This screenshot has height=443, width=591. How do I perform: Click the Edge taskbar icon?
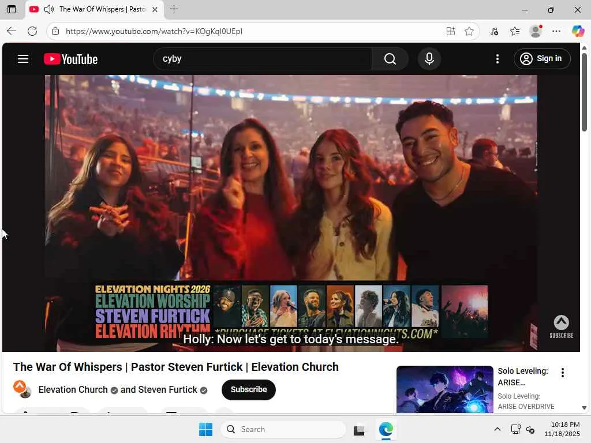[x=386, y=429]
